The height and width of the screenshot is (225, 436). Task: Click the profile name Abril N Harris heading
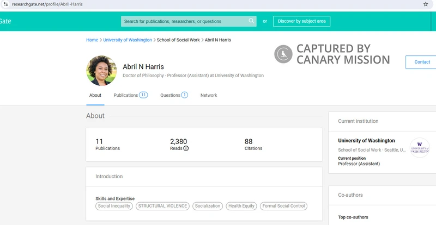tap(143, 67)
